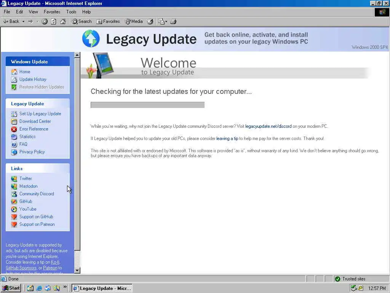Click the Privacy Policy info icon
Image resolution: width=390 pixels, height=293 pixels.
click(x=14, y=152)
